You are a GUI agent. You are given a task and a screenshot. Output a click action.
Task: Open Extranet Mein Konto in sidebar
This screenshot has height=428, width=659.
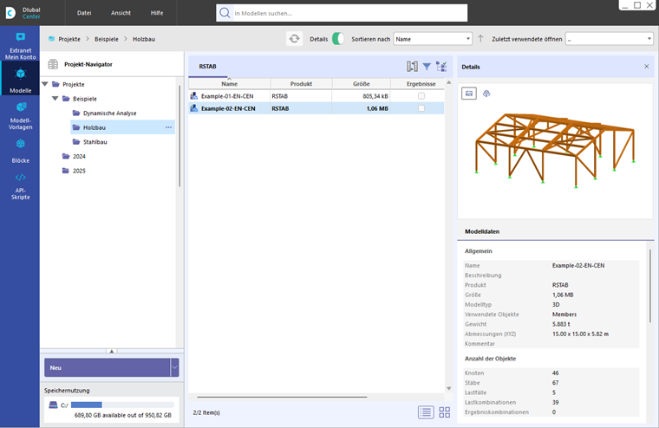[x=20, y=44]
